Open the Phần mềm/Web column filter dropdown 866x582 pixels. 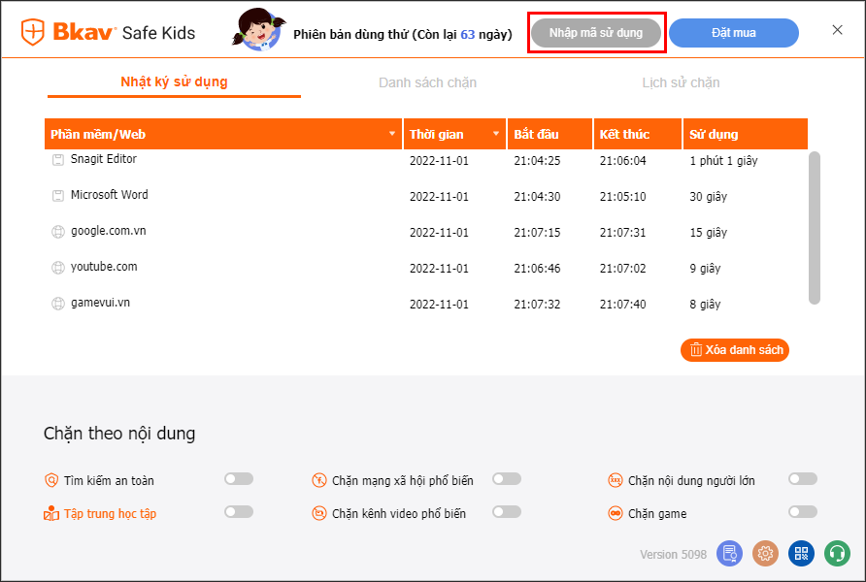[x=392, y=134]
